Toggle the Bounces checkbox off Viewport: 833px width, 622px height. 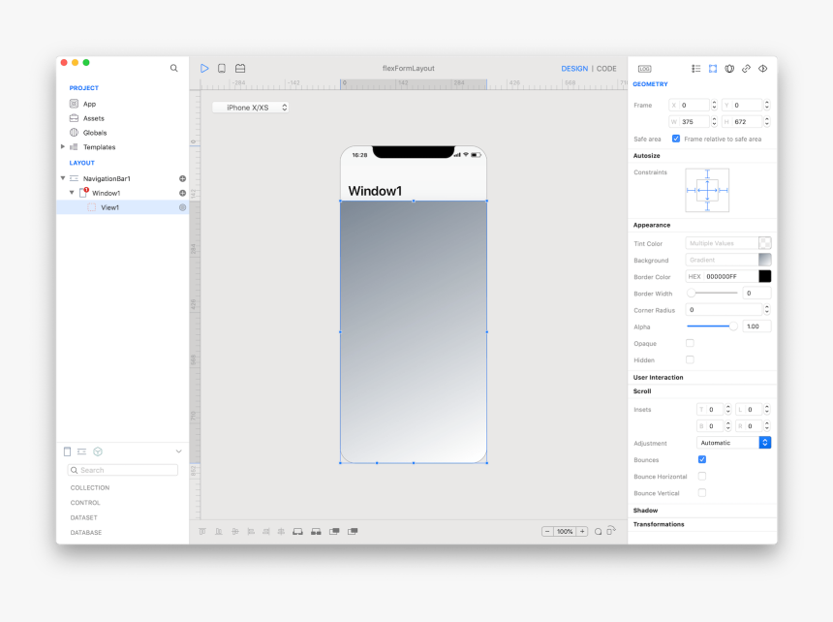pyautogui.click(x=702, y=459)
